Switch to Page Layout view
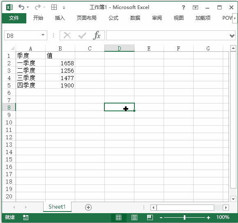 click(x=134, y=217)
